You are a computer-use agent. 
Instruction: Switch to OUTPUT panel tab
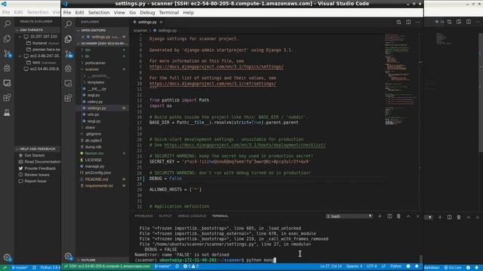(x=165, y=216)
